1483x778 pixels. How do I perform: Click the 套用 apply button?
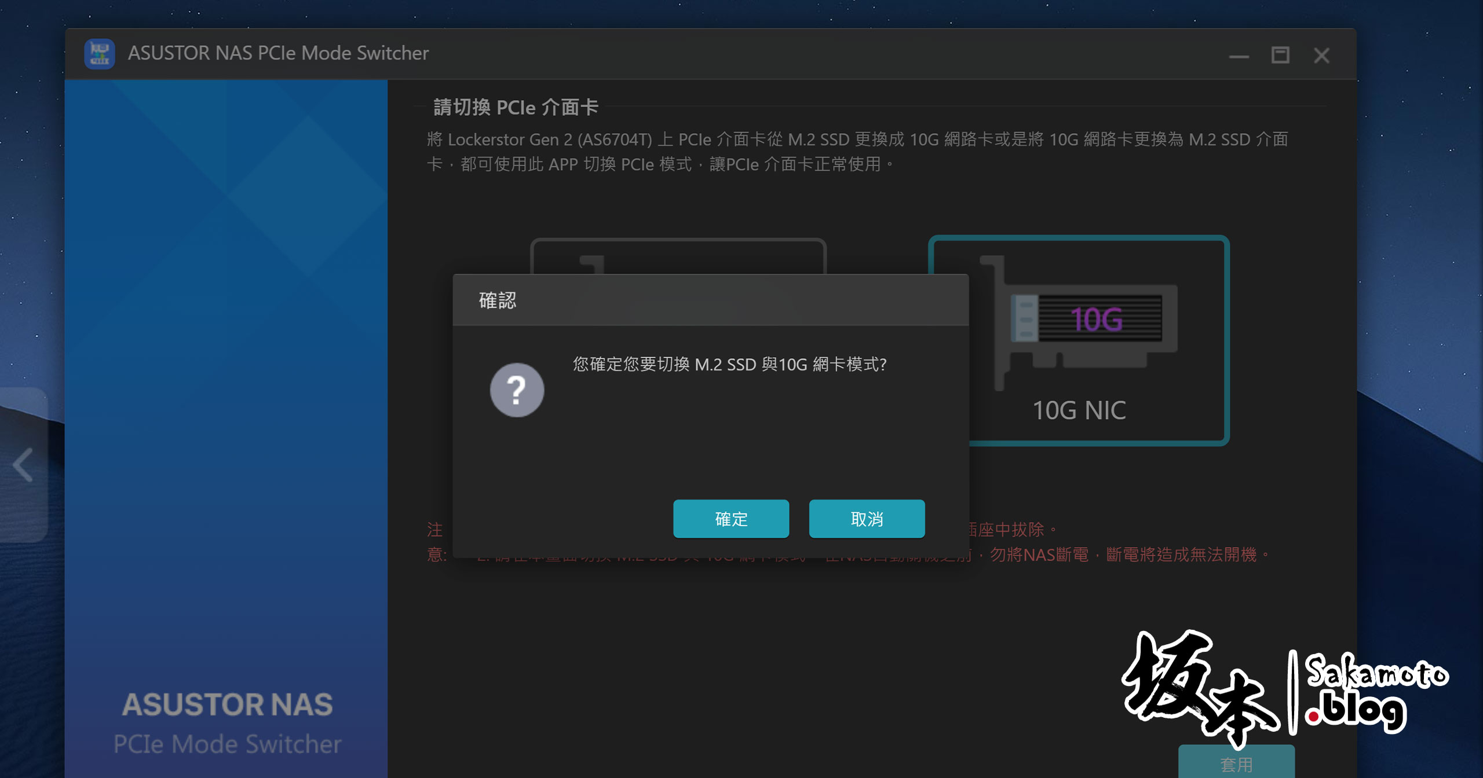1236,762
